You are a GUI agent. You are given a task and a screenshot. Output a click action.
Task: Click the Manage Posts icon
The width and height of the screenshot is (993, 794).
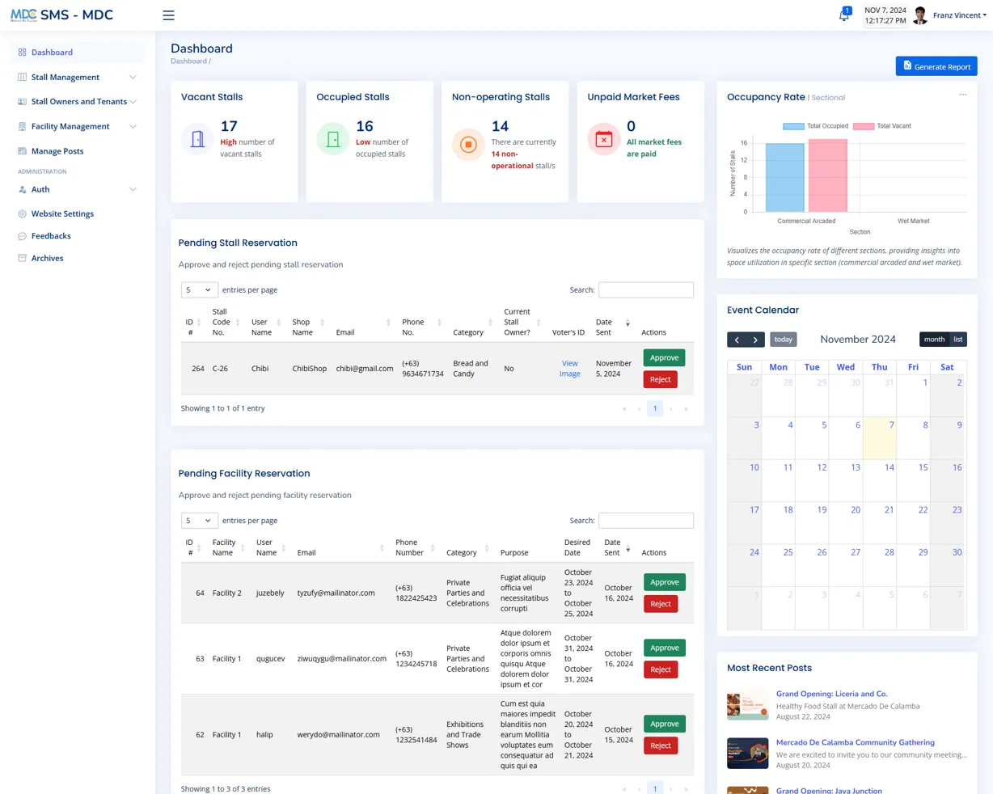(22, 151)
